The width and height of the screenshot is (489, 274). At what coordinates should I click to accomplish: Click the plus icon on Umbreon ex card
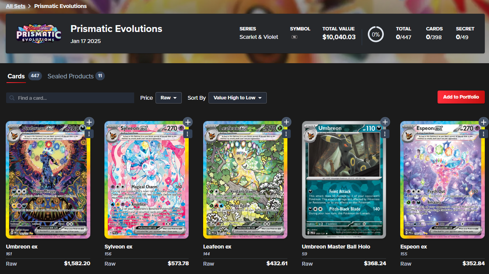(x=89, y=122)
